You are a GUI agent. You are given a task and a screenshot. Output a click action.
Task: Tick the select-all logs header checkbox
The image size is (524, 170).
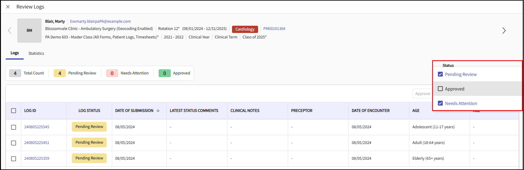[x=14, y=111]
